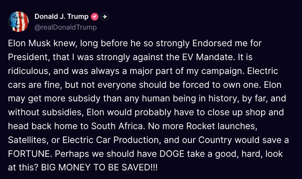
Task: Open the Donald J. Trump display name
Action: tap(61, 17)
